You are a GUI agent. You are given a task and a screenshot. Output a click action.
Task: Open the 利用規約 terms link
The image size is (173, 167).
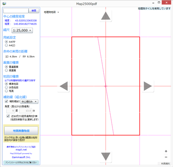(165, 164)
